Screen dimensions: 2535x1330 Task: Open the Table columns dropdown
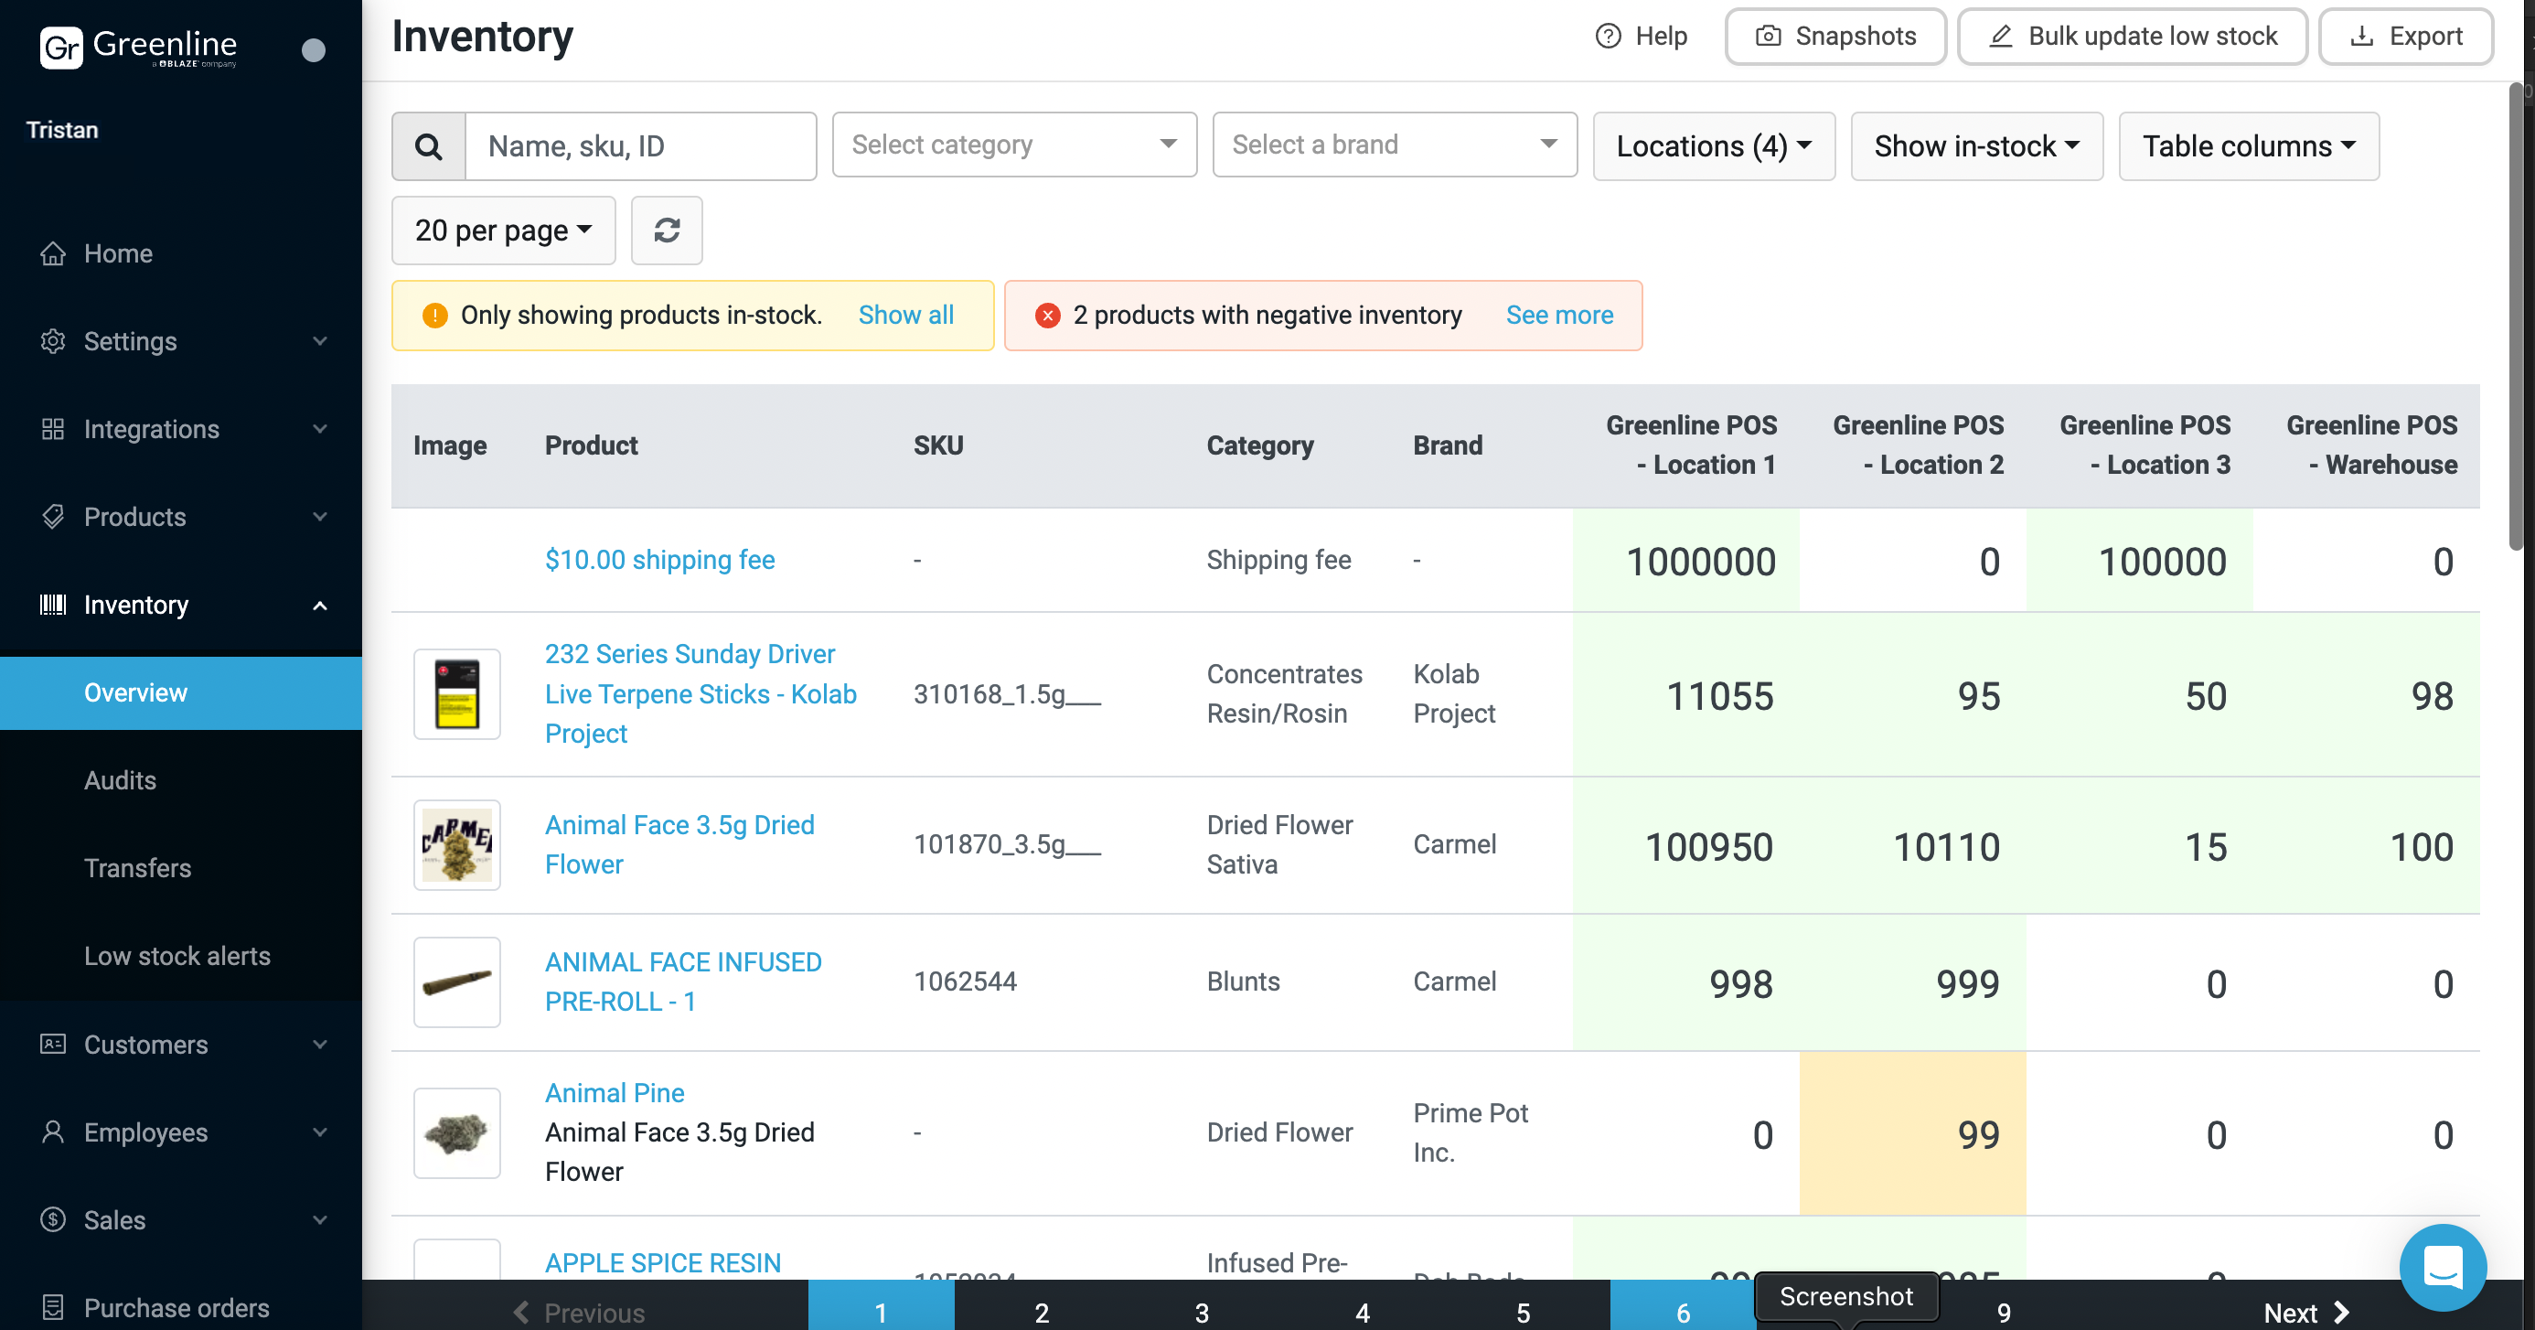pyautogui.click(x=2249, y=145)
